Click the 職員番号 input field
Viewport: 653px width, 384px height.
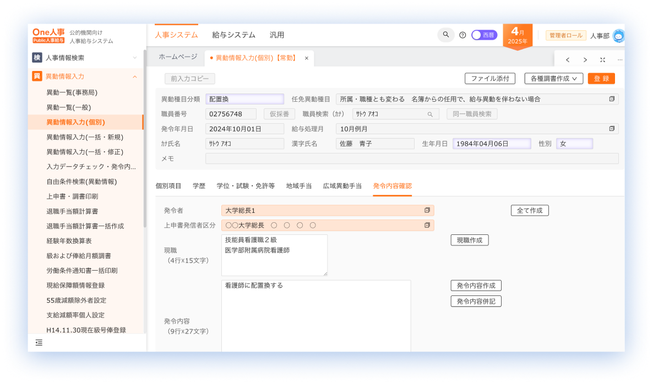[231, 114]
